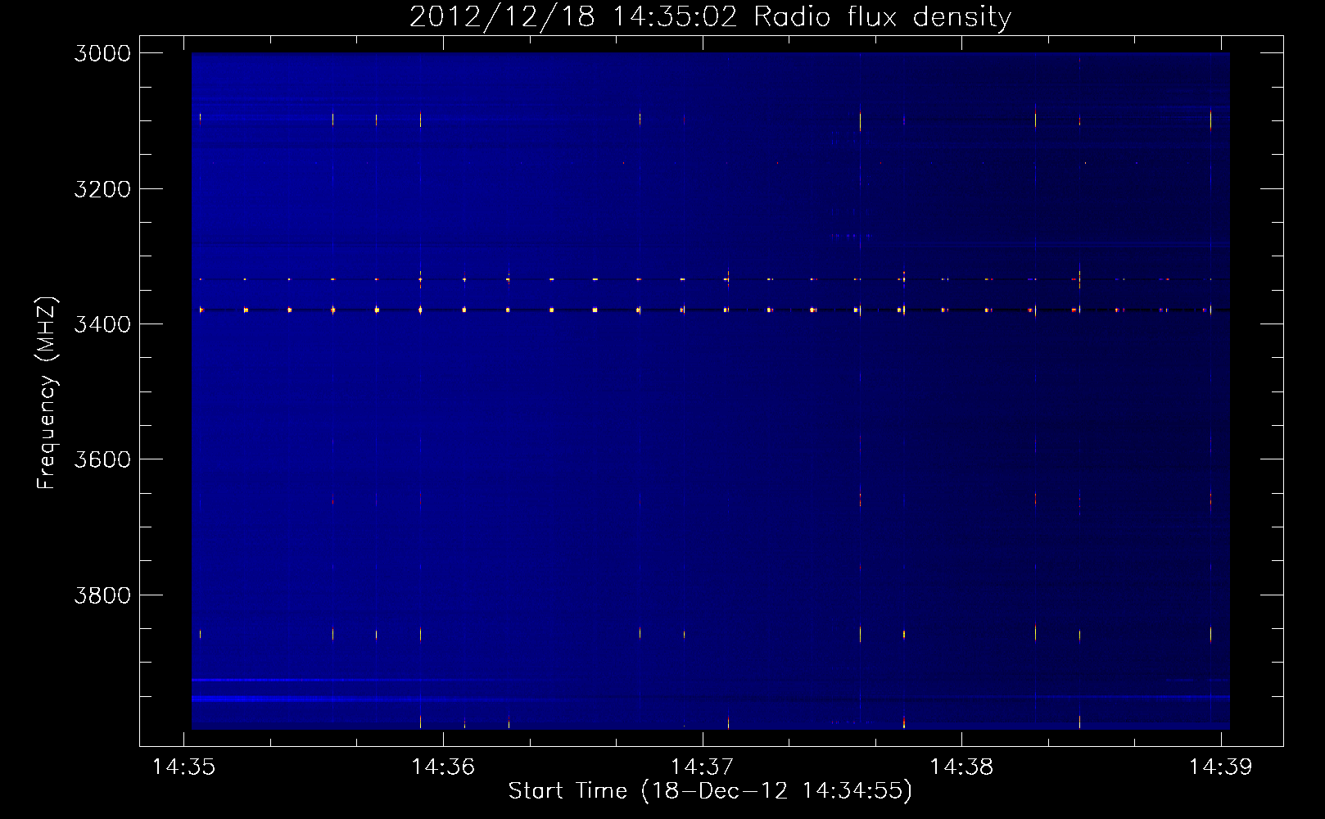The width and height of the screenshot is (1325, 819).
Task: Click the 'Frequency (MHZ)' axis title
Action: click(47, 393)
